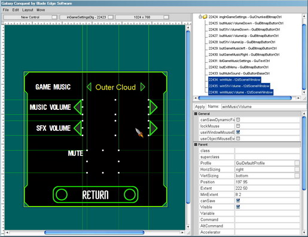The width and height of the screenshot is (308, 237).
Task: Toggle the lockMouse checkbox
Action: click(238, 126)
